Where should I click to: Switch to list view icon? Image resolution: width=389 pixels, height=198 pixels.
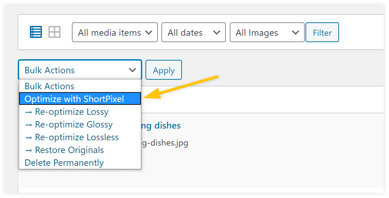(36, 32)
